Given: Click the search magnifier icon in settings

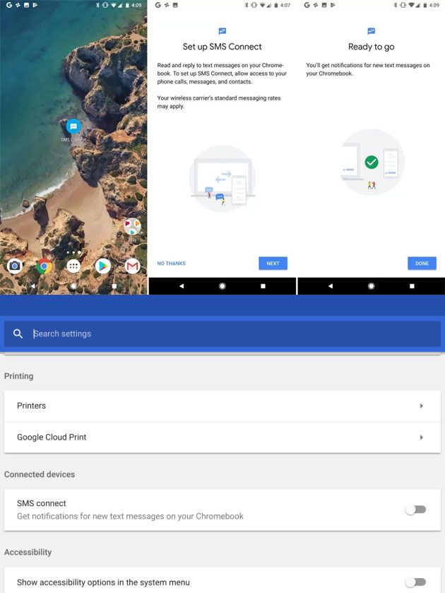Looking at the screenshot, I should coord(18,334).
